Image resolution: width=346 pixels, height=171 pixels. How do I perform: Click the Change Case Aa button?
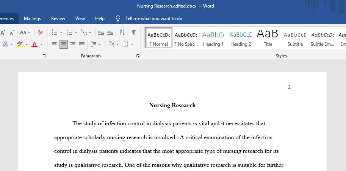[23, 32]
